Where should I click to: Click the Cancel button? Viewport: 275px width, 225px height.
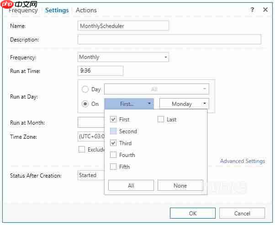tap(242, 213)
